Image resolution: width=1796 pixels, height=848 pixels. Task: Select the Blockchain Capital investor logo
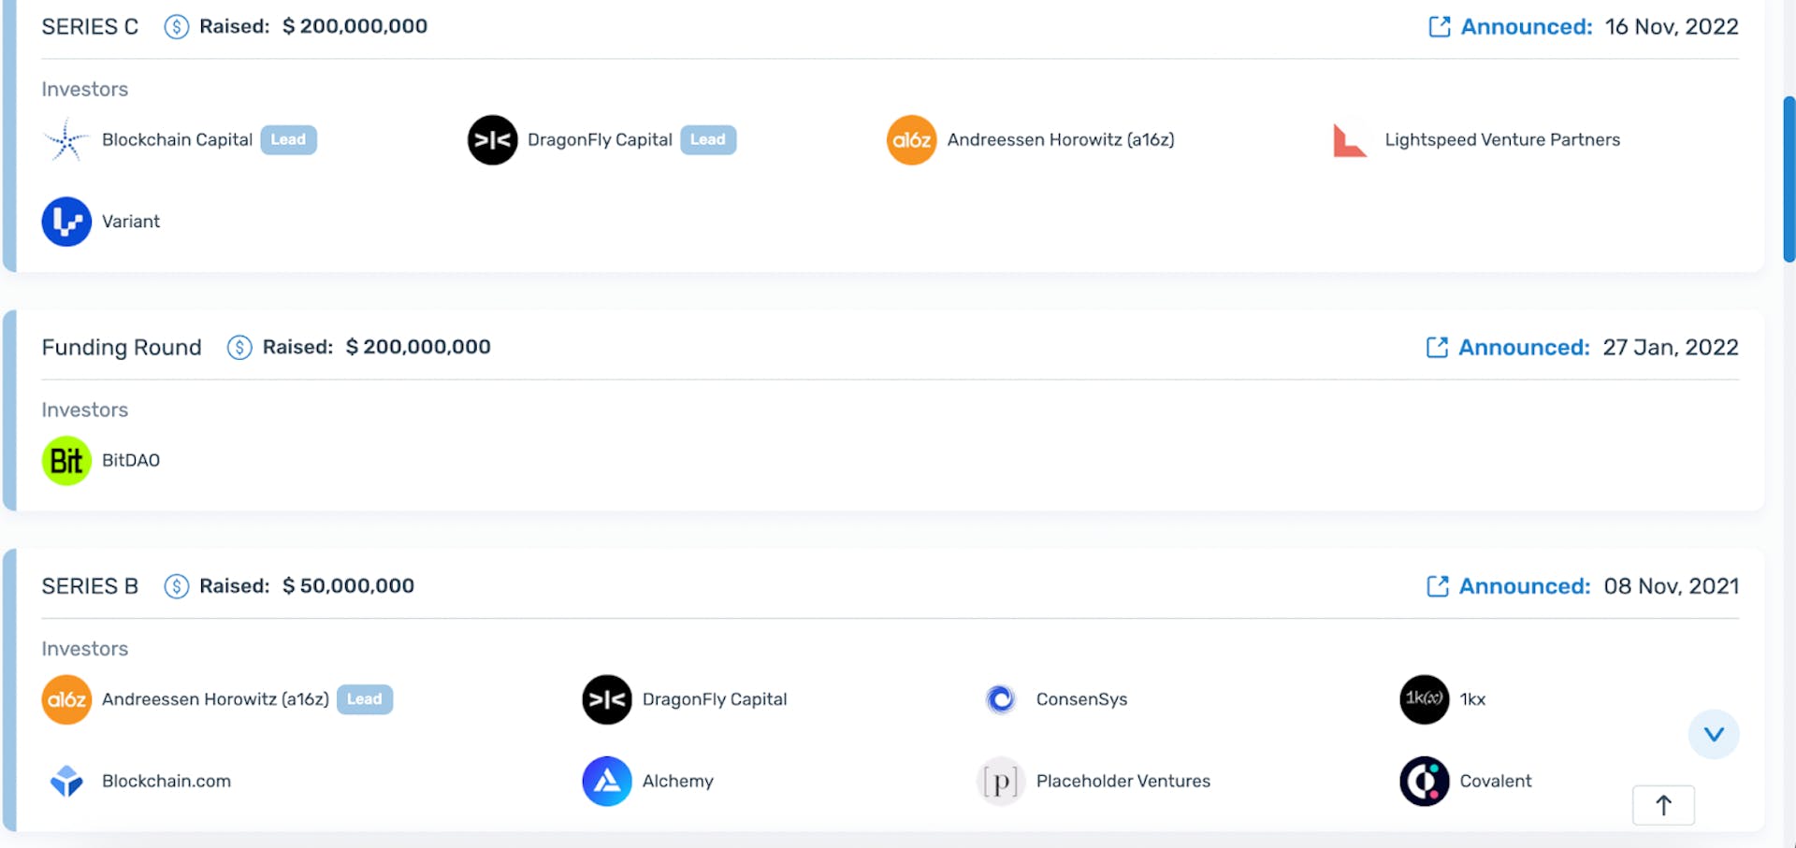[x=65, y=139]
